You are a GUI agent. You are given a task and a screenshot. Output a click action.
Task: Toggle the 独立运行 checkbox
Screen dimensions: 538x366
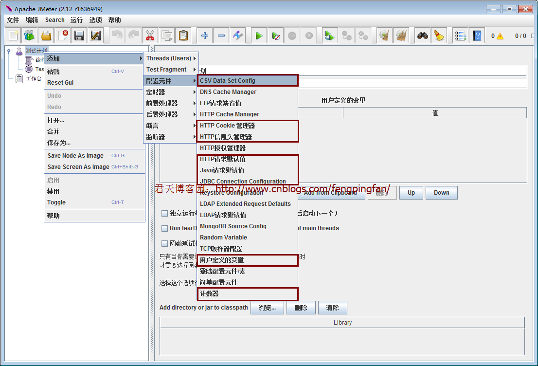[165, 214]
